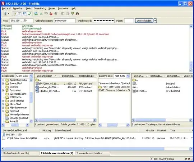
Task: Click the Host input field
Action: click(22, 21)
